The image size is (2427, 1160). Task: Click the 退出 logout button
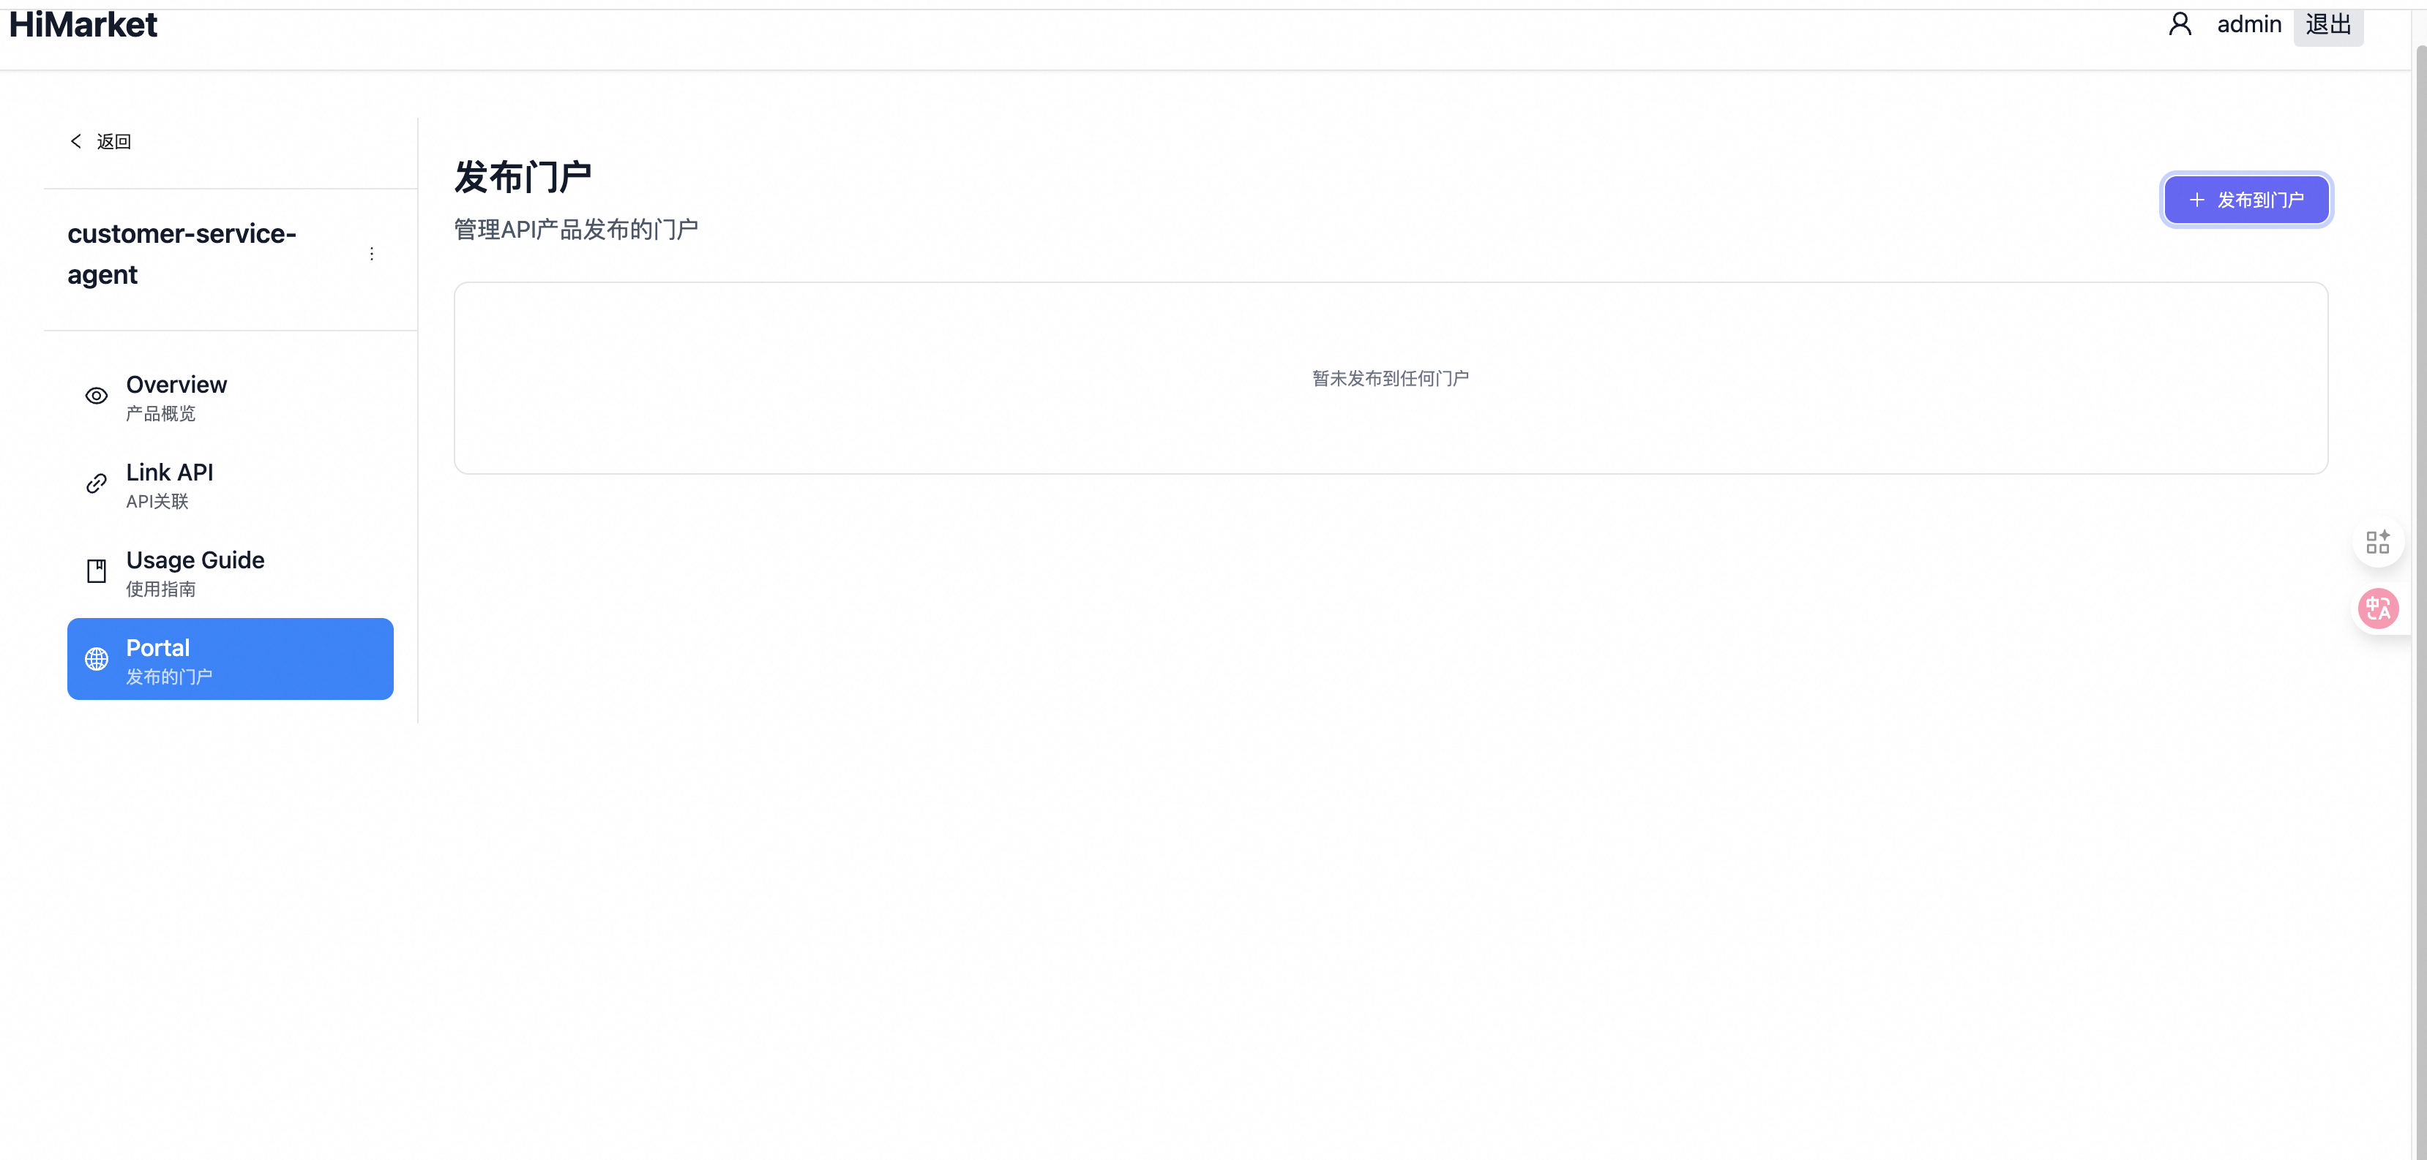pyautogui.click(x=2328, y=24)
